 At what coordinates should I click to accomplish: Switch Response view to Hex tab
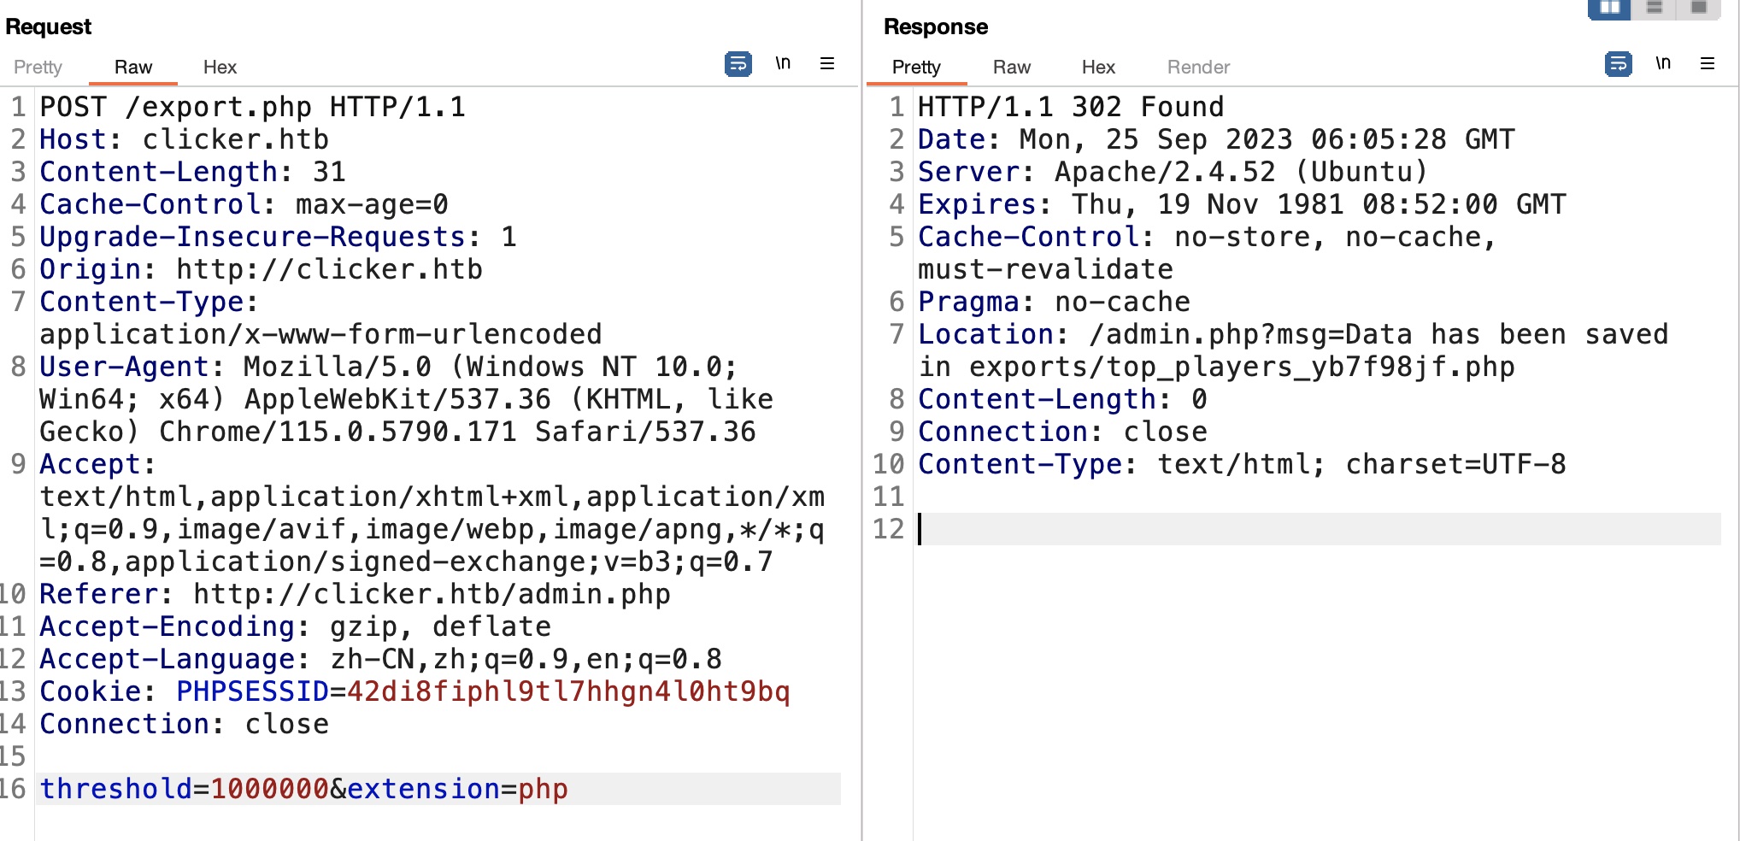tap(1098, 67)
